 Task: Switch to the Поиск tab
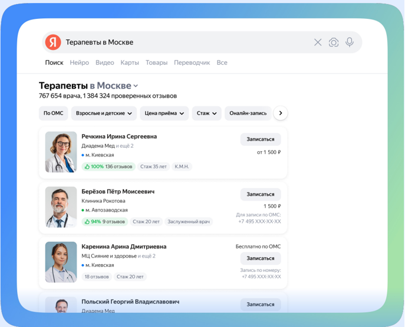click(x=54, y=62)
